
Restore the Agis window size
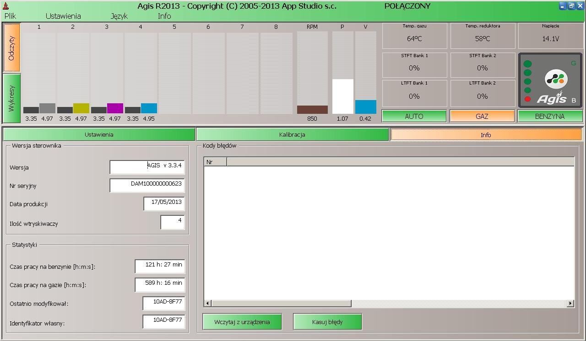tap(571, 6)
